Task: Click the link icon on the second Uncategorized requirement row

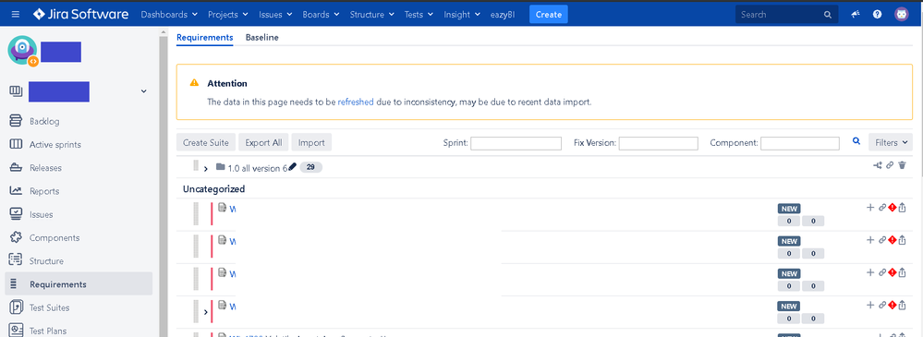Action: pyautogui.click(x=881, y=240)
